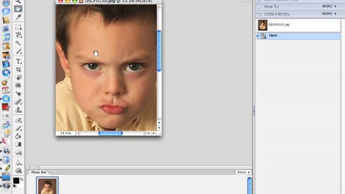Select the Zoom magnifier tool
The width and height of the screenshot is (345, 194).
18,1
